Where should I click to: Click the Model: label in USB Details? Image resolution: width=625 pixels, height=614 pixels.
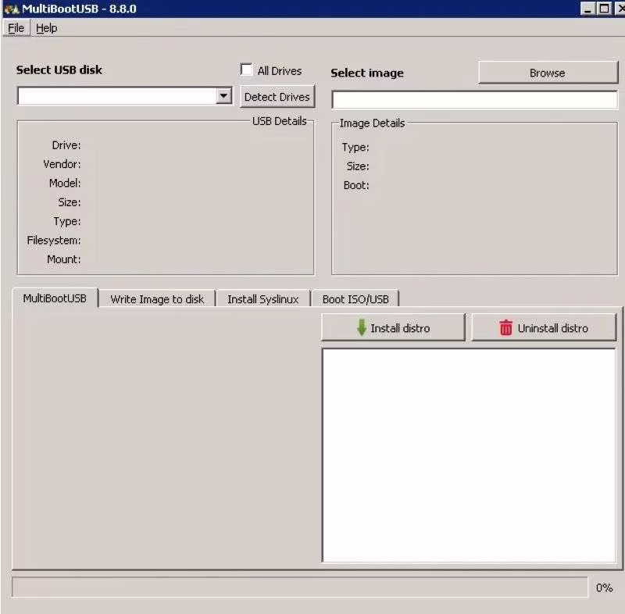[x=65, y=183]
